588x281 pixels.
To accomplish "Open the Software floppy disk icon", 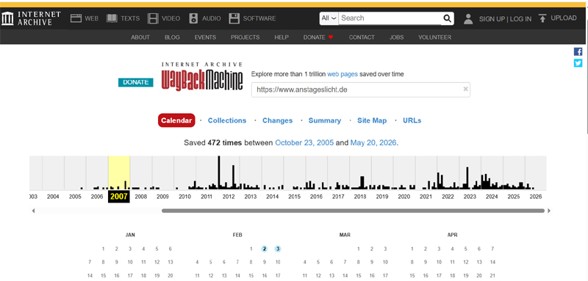I will click(x=234, y=18).
